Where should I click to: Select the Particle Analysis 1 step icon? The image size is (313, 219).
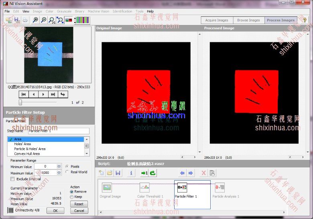pyautogui.click(x=220, y=187)
